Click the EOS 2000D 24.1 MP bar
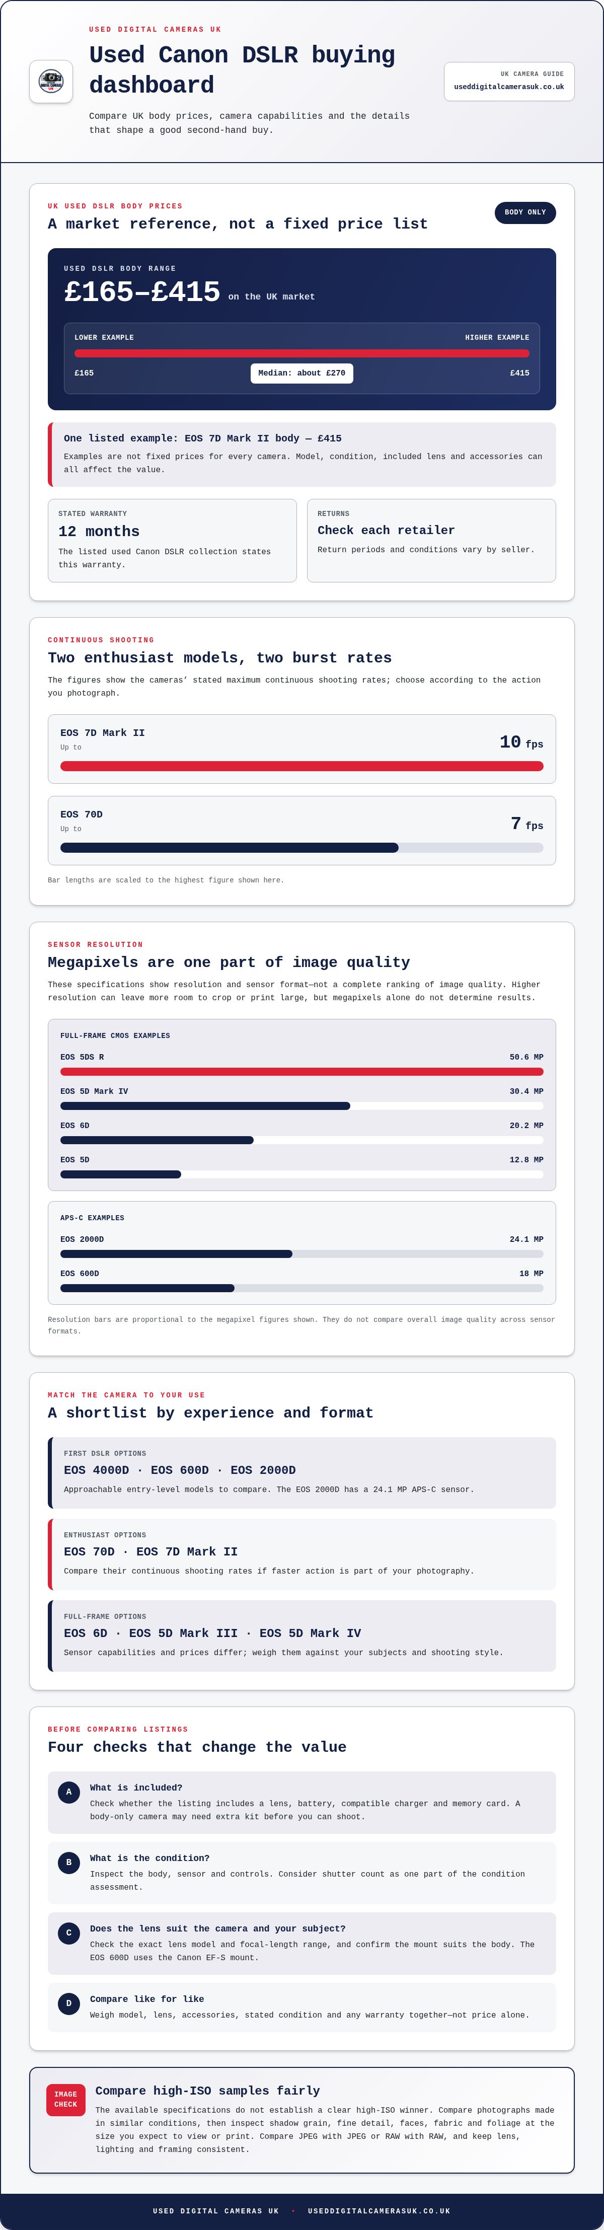Viewport: 604px width, 2230px height. [x=302, y=1253]
